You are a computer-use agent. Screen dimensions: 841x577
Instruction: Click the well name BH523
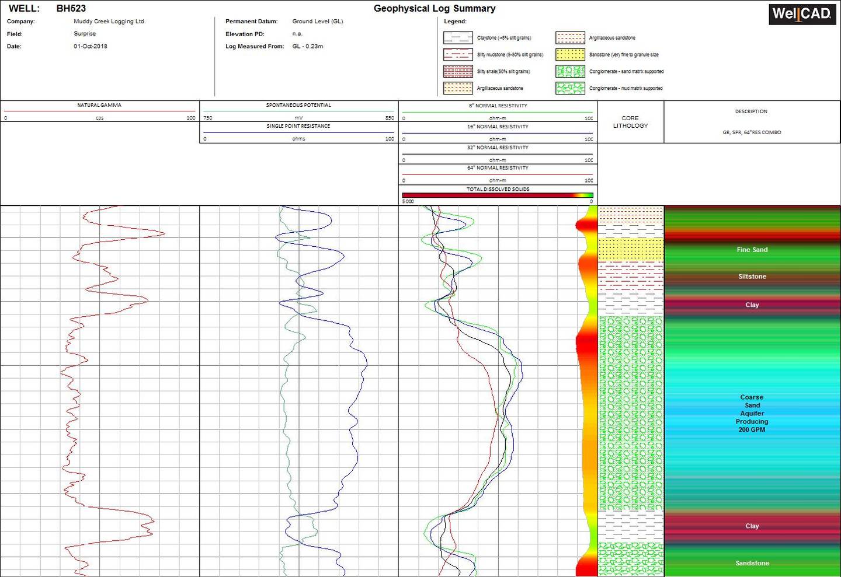(71, 8)
